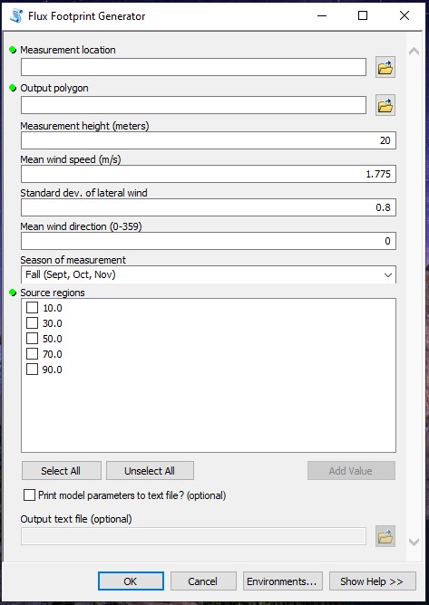
Task: Close the Flux Footprint Generator window
Action: (x=405, y=15)
